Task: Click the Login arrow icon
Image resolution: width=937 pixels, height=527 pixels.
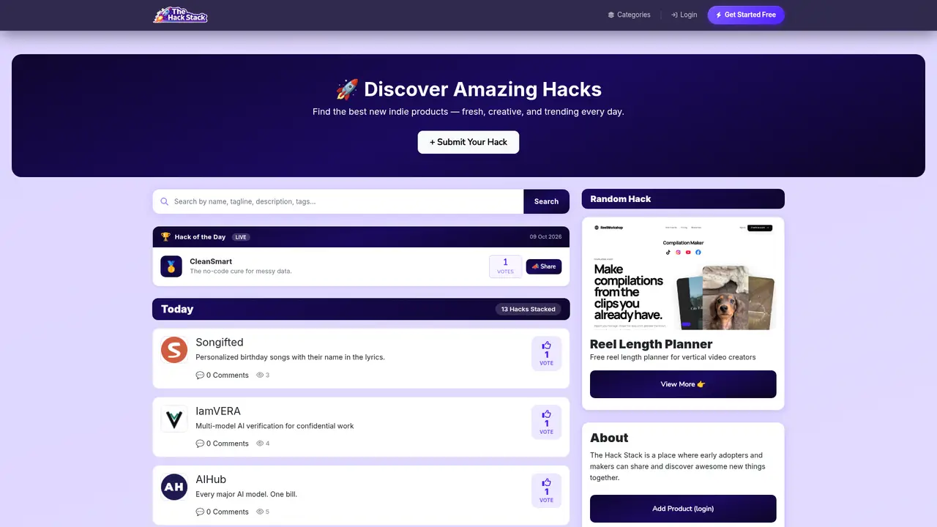Action: (x=674, y=15)
